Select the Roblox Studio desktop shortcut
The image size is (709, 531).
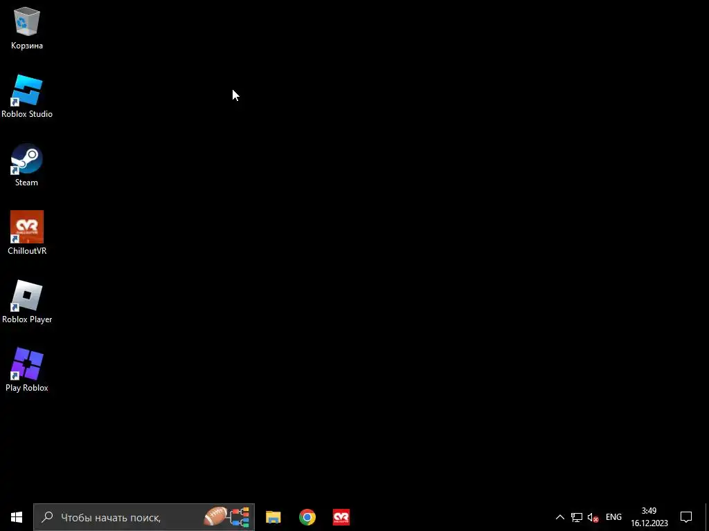click(x=27, y=97)
